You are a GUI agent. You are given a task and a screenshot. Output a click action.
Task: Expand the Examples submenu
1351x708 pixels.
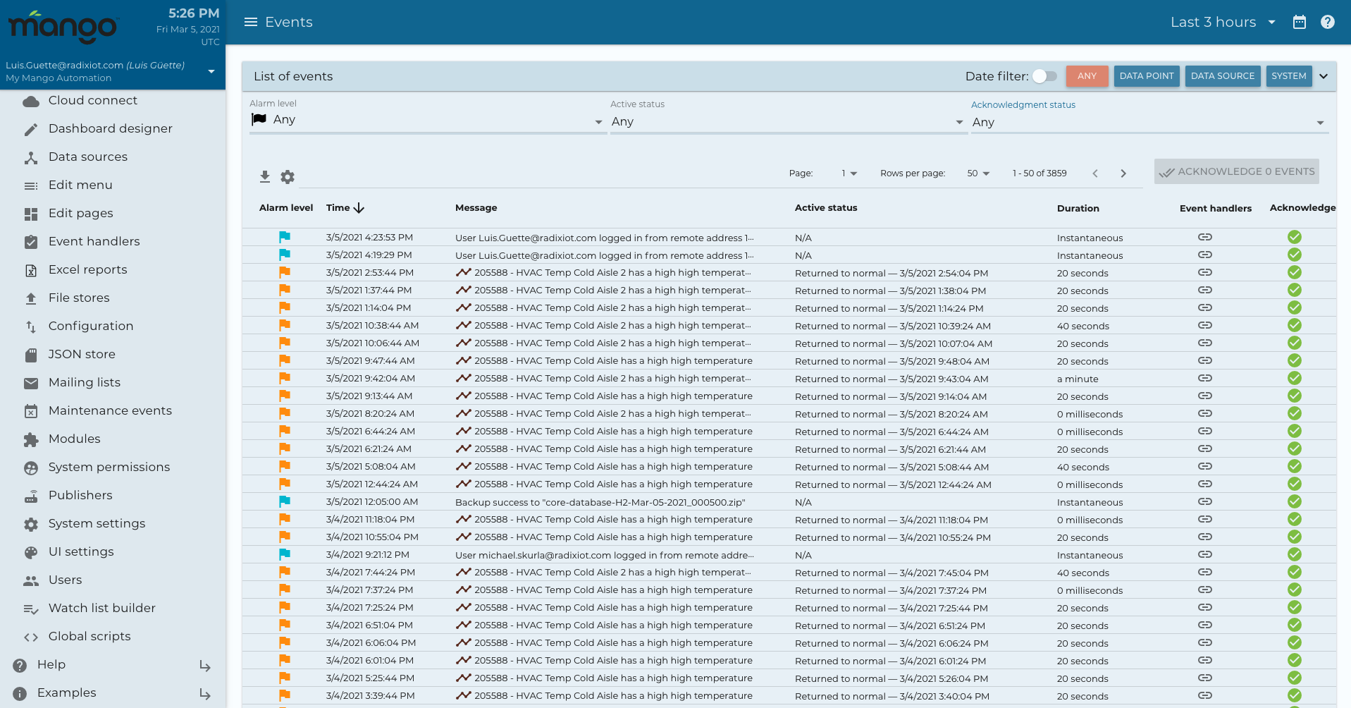(205, 694)
